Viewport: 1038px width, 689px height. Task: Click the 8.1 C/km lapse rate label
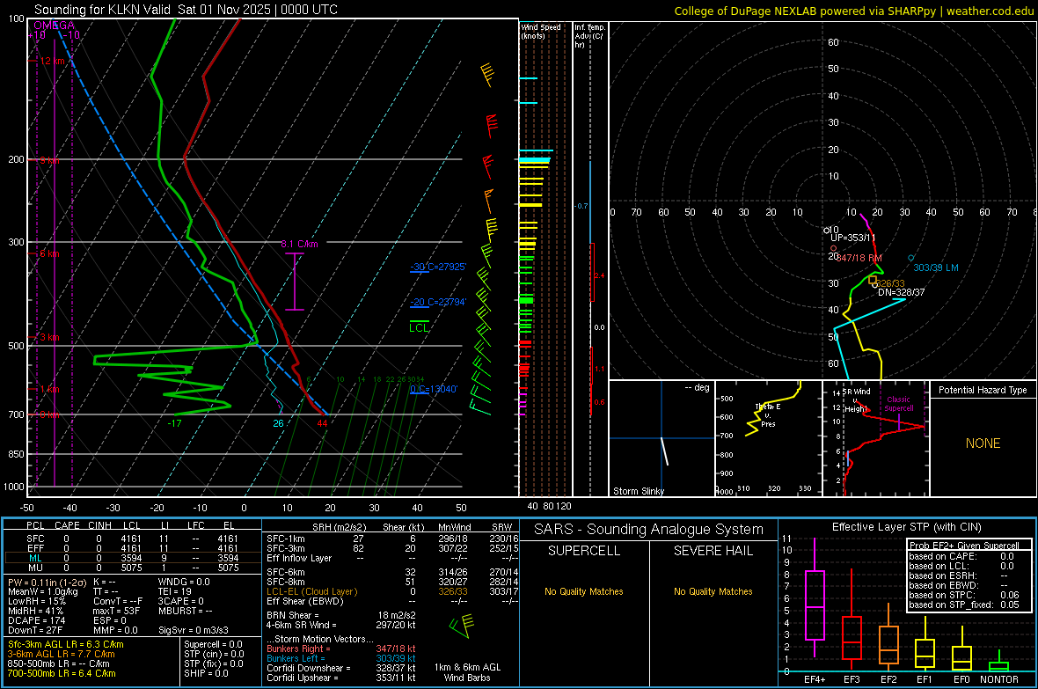click(x=299, y=244)
